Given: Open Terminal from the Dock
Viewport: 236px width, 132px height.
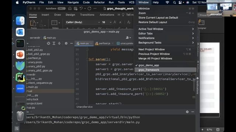Looking at the screenshot, I should click(x=20, y=43).
